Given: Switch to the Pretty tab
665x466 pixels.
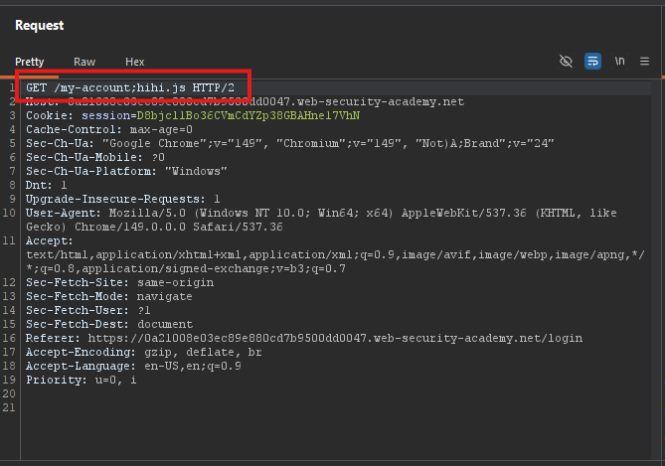Looking at the screenshot, I should pyautogui.click(x=29, y=62).
